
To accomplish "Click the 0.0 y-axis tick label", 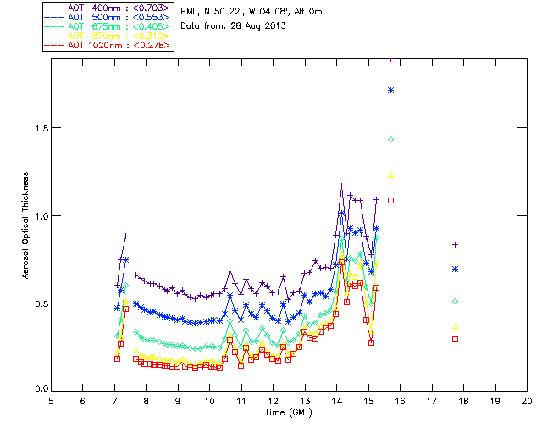I will (41, 389).
